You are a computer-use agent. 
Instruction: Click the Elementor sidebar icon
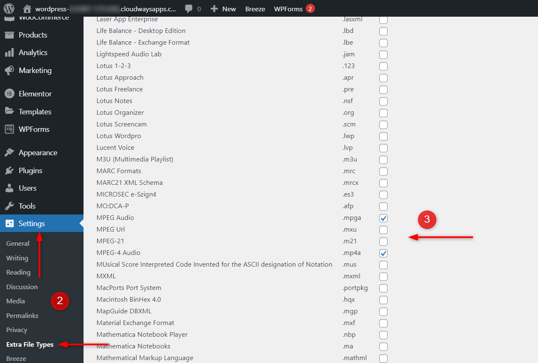(x=10, y=94)
